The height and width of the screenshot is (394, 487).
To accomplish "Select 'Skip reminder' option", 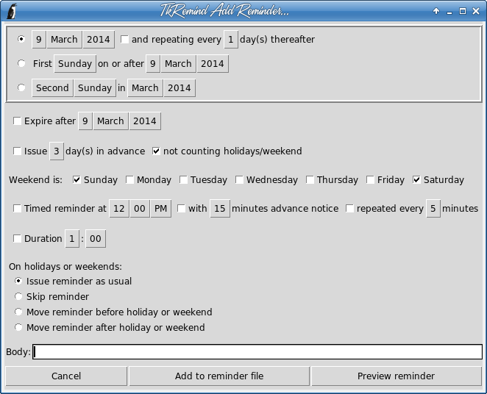I will (18, 296).
